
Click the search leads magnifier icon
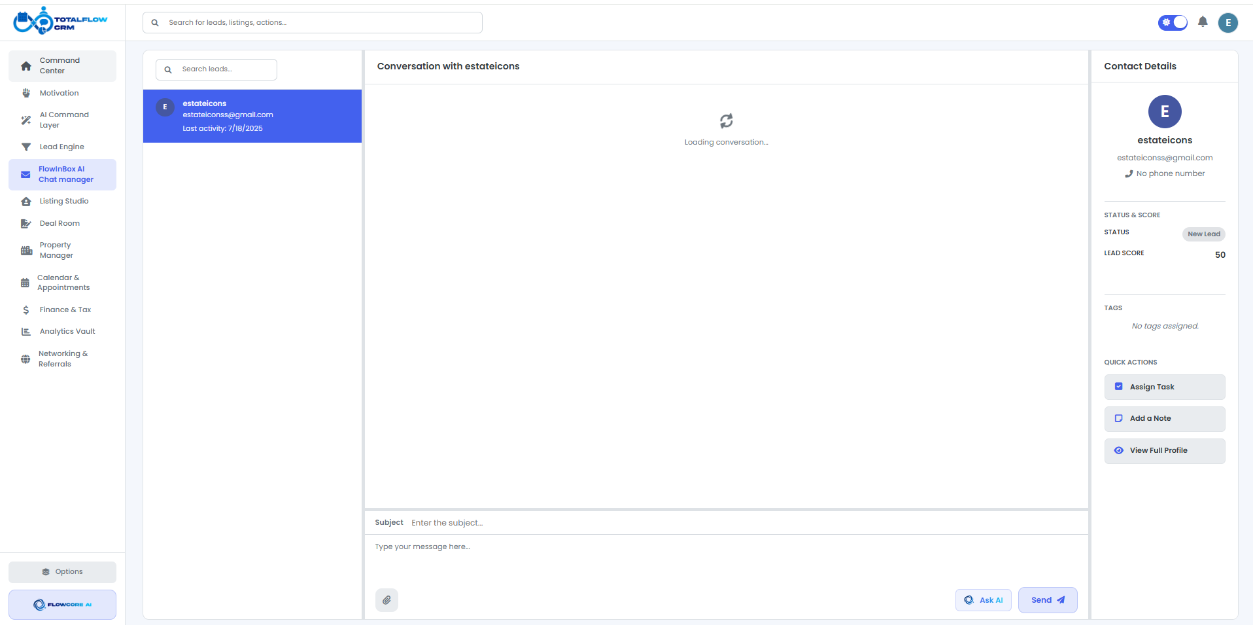coord(168,69)
